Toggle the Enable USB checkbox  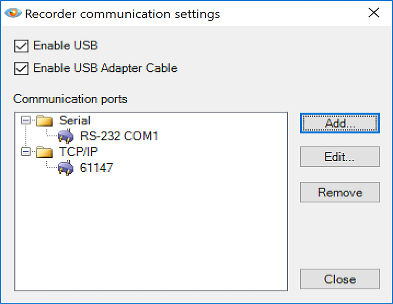(22, 46)
